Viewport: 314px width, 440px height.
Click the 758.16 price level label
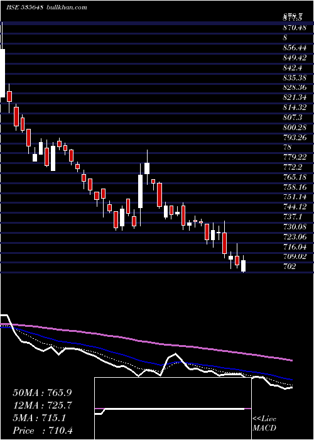pyautogui.click(x=294, y=187)
